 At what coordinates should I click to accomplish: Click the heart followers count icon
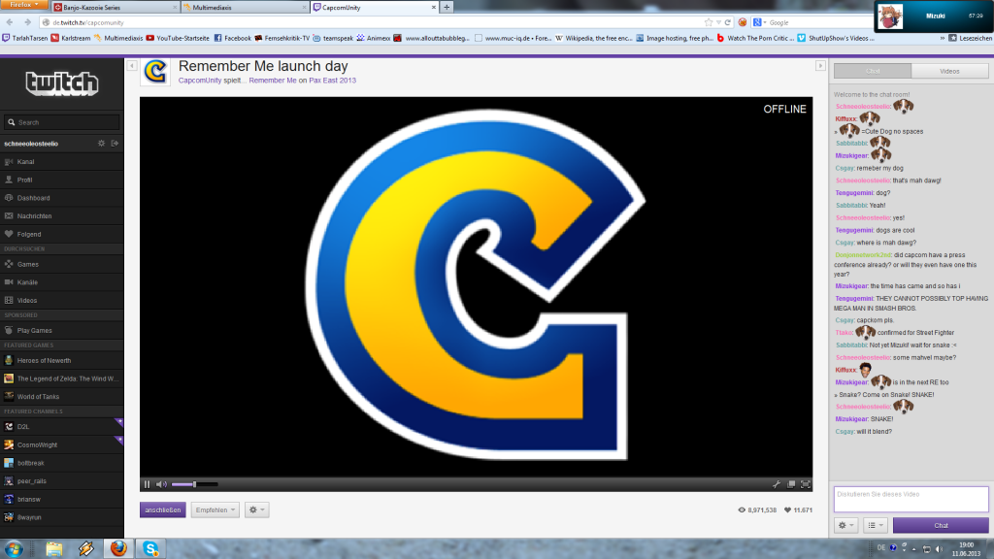point(788,510)
